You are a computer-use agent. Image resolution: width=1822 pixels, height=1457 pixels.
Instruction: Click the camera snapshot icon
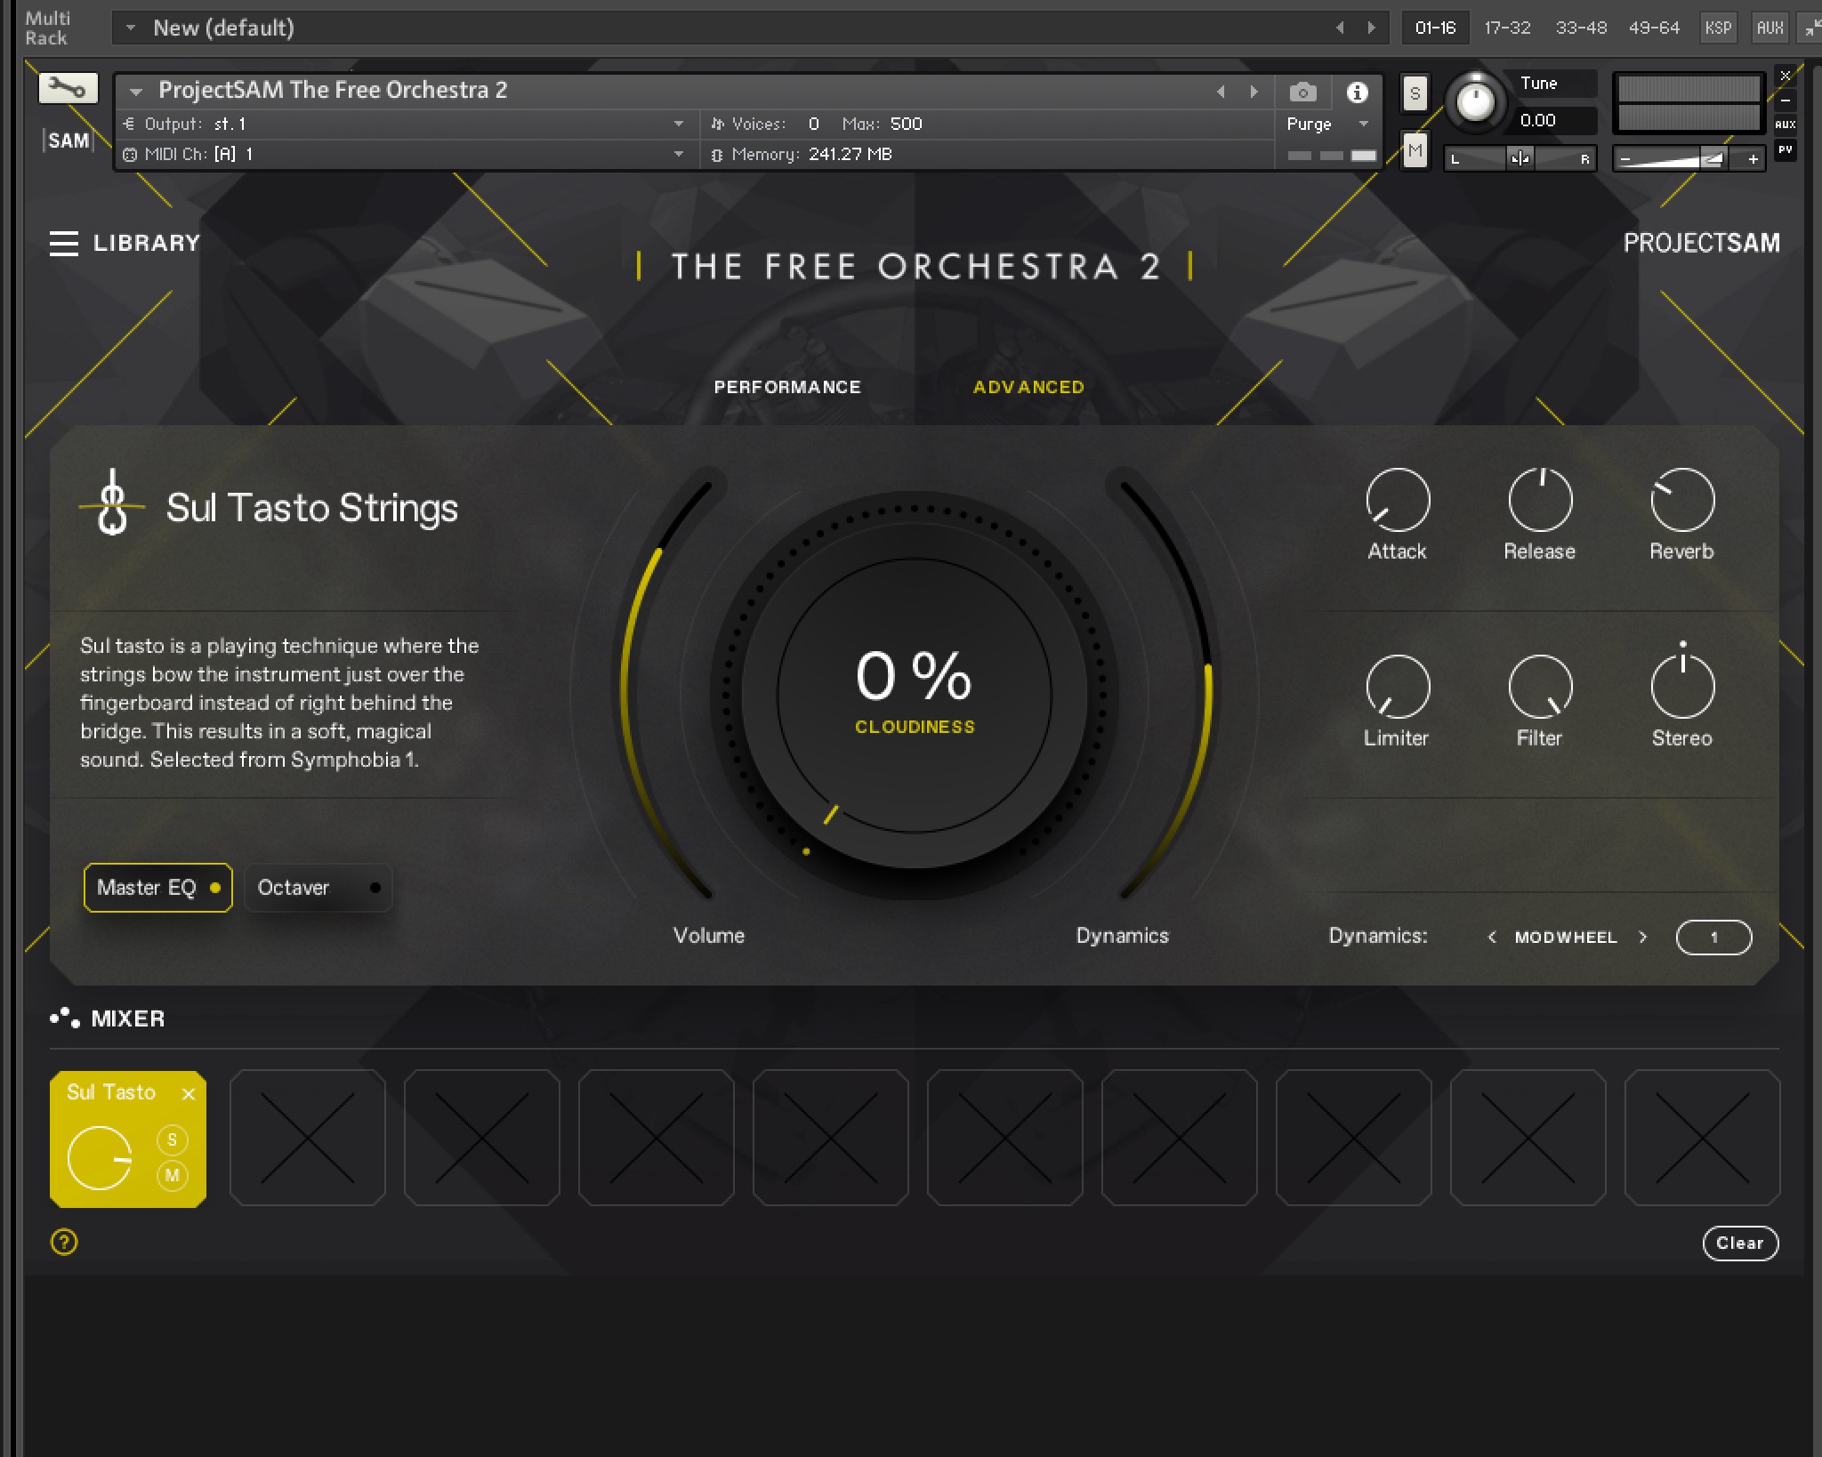(x=1302, y=92)
